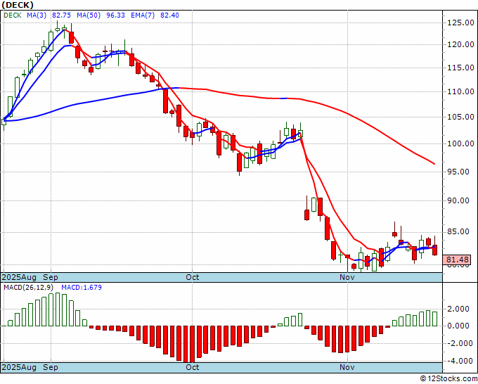
Task: Click the 85.00 price axis label
Action: coord(458,232)
